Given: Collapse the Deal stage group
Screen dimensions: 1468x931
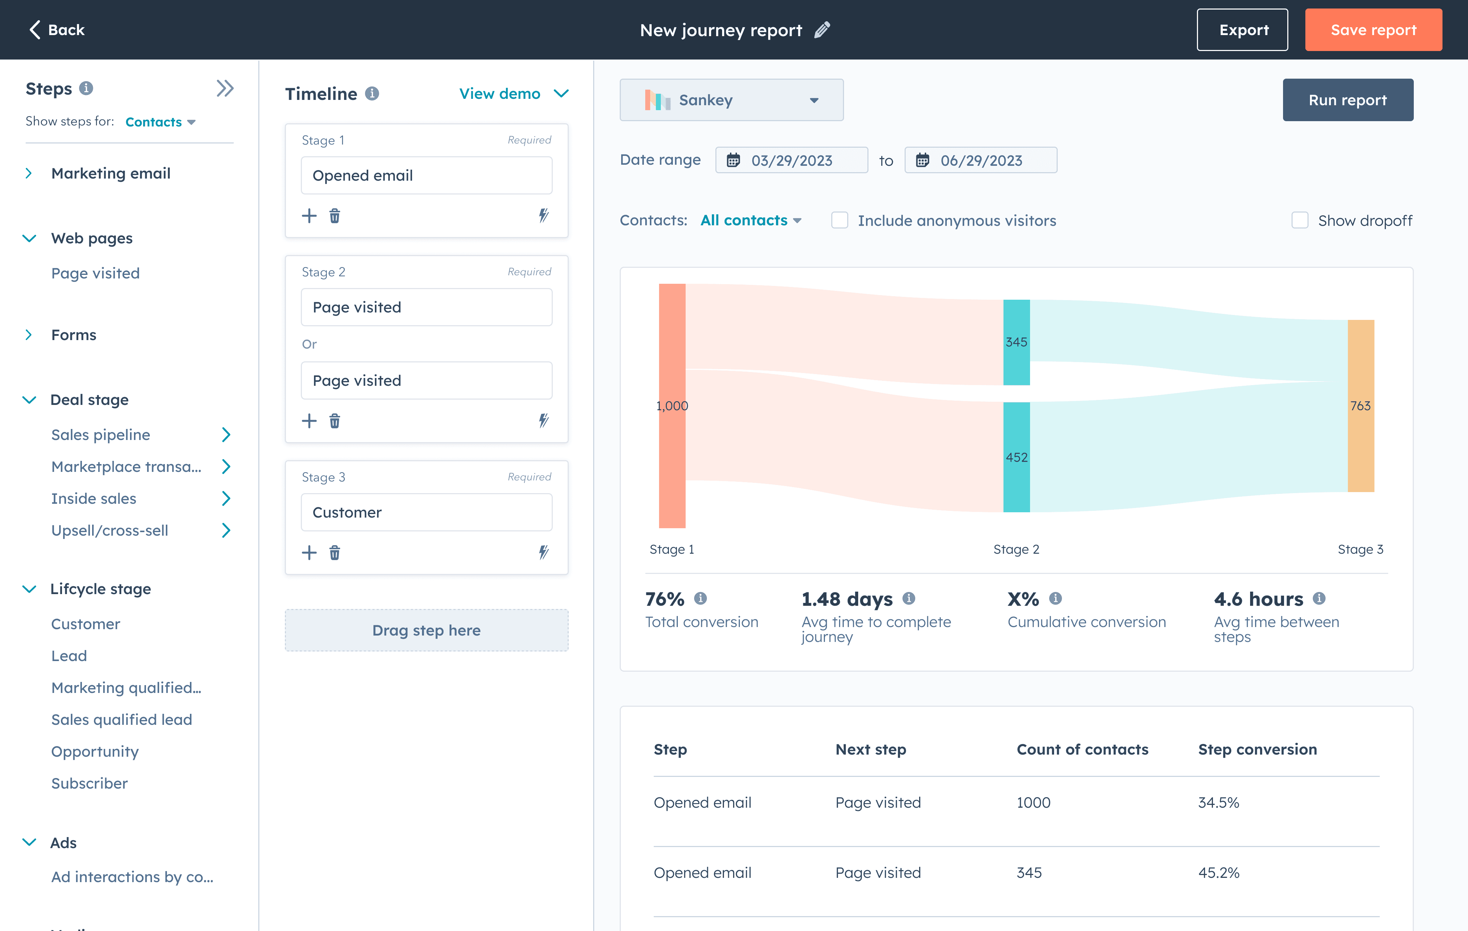Looking at the screenshot, I should point(29,400).
